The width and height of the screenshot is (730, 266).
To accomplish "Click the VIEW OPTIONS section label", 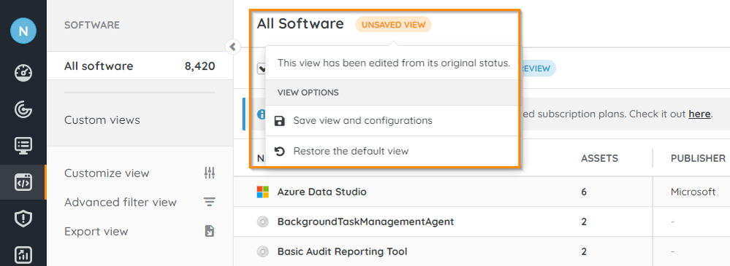I will 308,93.
